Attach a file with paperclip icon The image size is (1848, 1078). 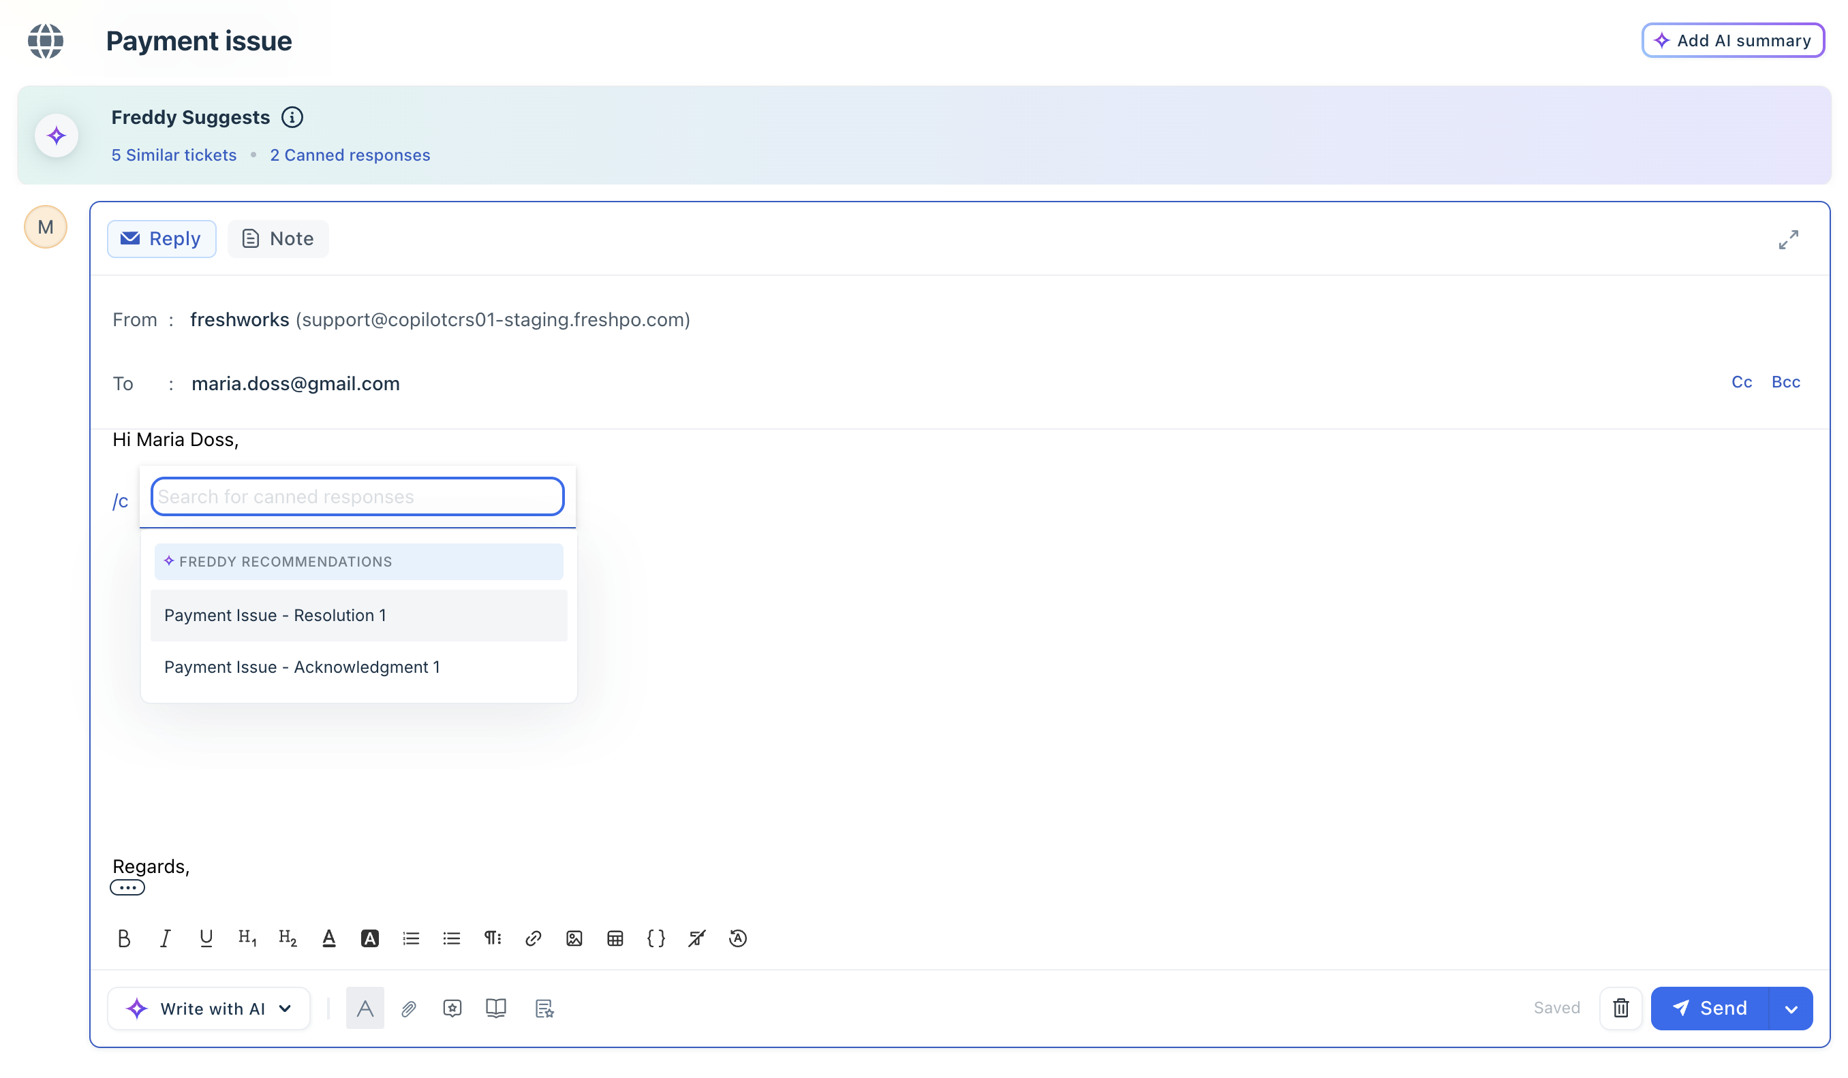click(408, 1009)
